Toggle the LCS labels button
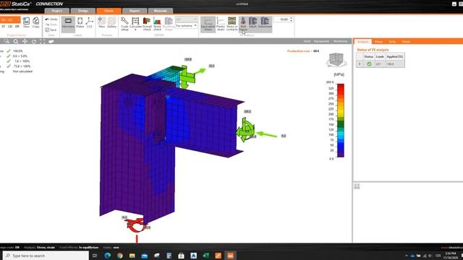463x260 pixels. [x=90, y=22]
